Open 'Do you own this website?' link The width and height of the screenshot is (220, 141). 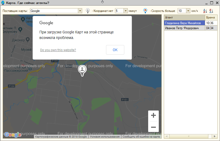[58, 50]
